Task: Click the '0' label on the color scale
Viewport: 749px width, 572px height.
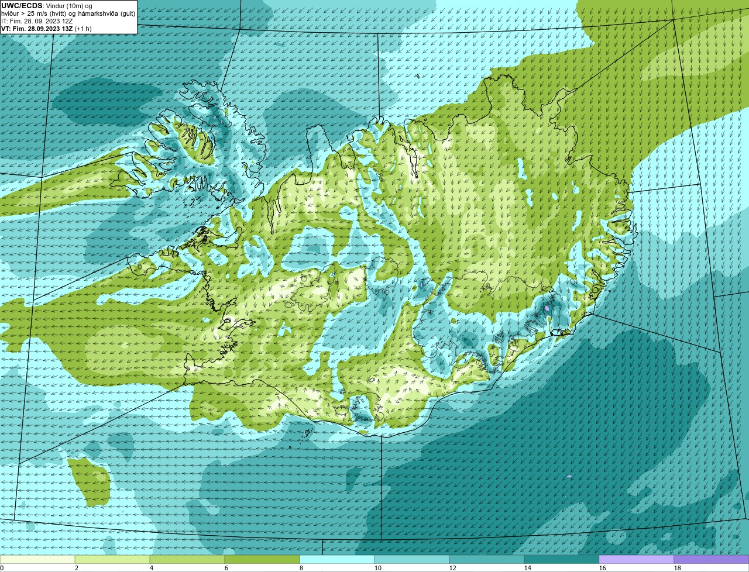Action: tap(2, 568)
